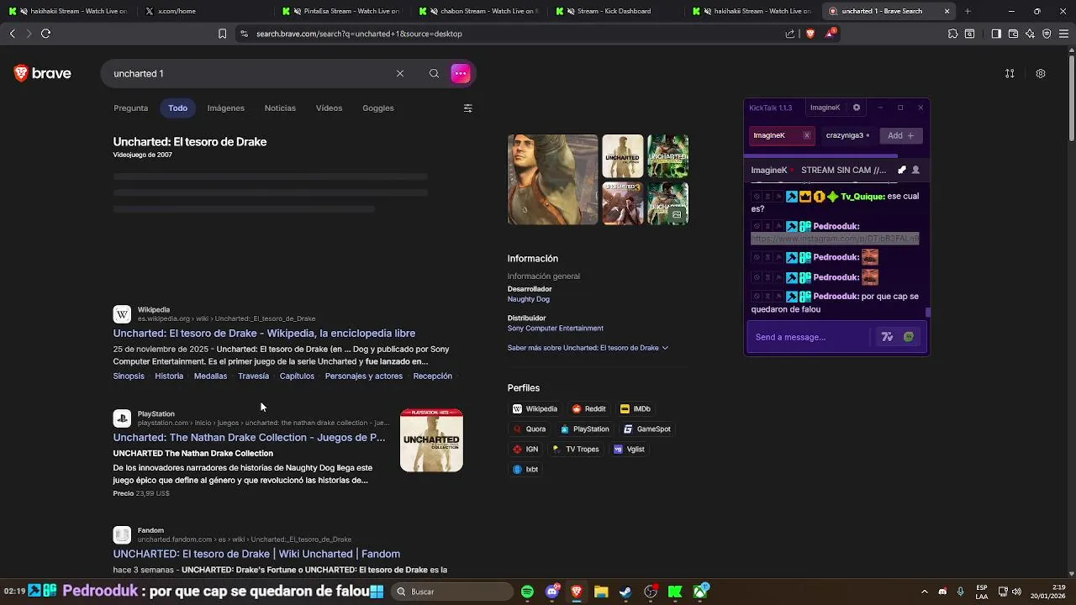
Task: Go back using the browser back arrow
Action: click(x=12, y=34)
